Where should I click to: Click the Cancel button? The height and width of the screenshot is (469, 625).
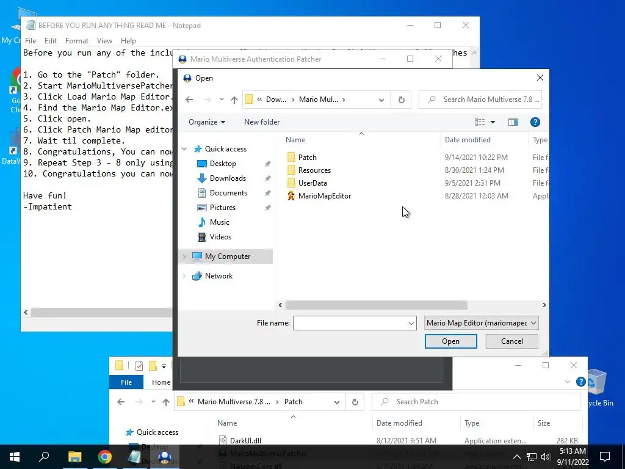point(512,341)
